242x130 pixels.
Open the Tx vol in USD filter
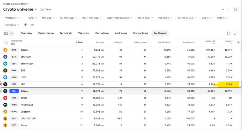(x=187, y=18)
